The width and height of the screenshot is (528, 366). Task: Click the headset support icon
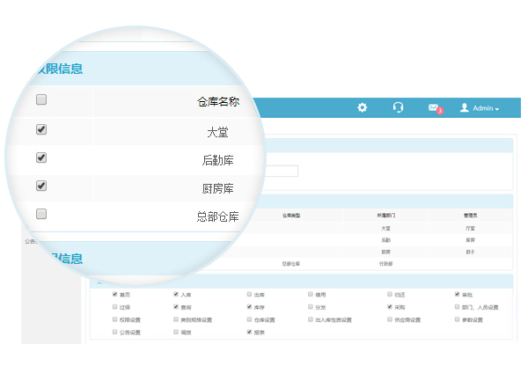(x=398, y=107)
